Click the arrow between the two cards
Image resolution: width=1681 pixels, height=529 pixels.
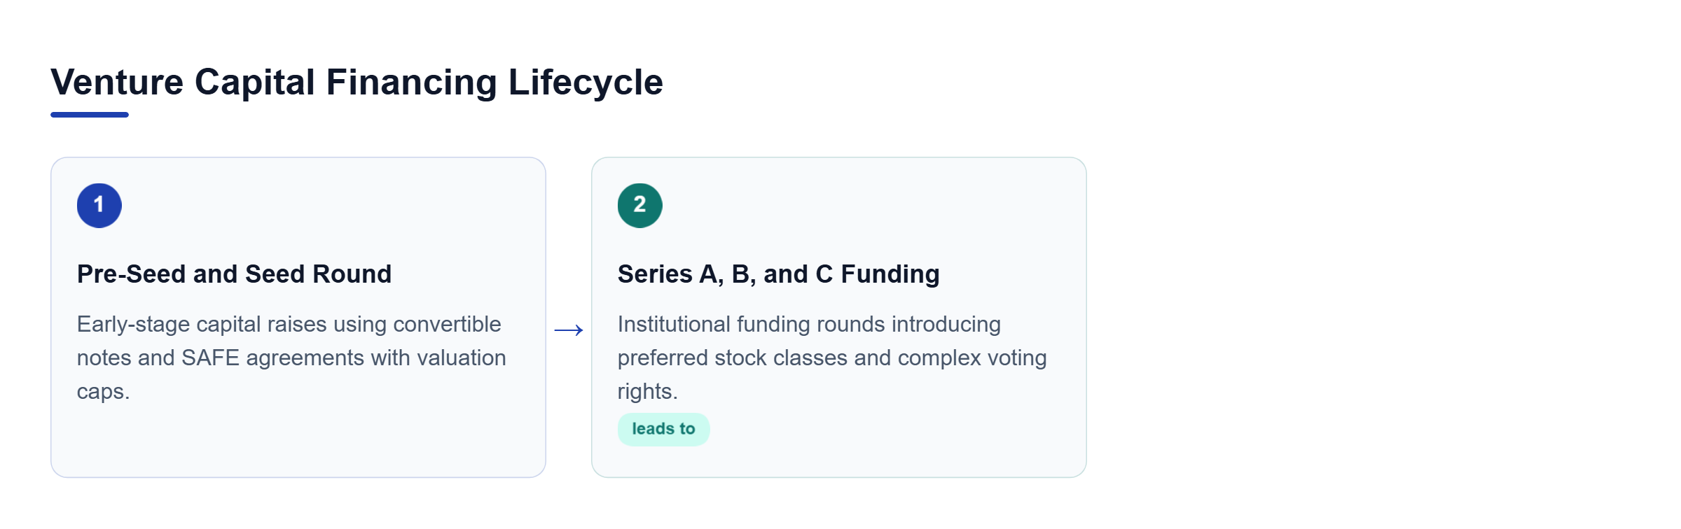pyautogui.click(x=569, y=330)
